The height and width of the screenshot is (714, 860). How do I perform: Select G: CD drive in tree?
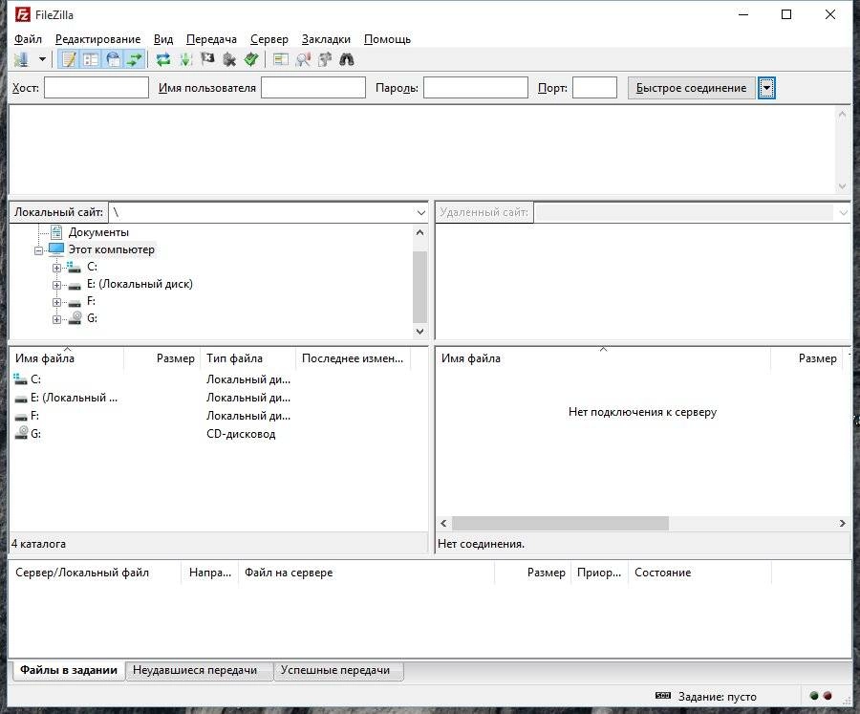coord(92,318)
